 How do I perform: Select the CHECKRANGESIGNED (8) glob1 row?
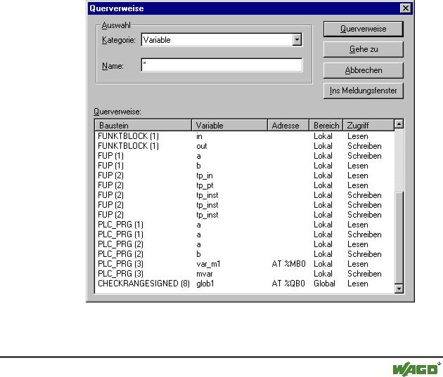click(245, 284)
